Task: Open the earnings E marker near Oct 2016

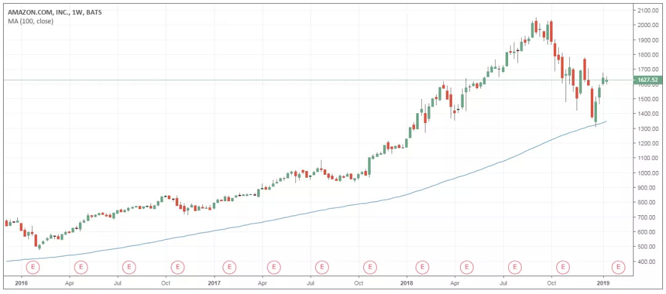Action: click(x=178, y=267)
